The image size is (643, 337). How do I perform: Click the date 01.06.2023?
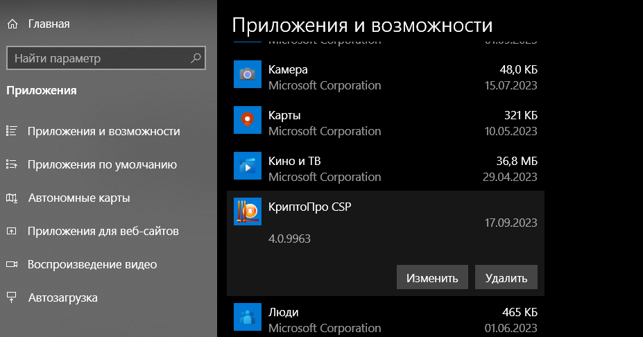[x=511, y=328]
